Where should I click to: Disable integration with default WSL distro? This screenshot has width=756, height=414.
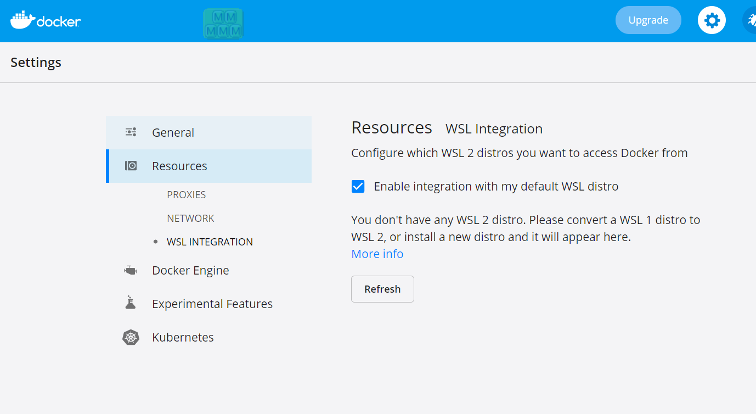(358, 186)
